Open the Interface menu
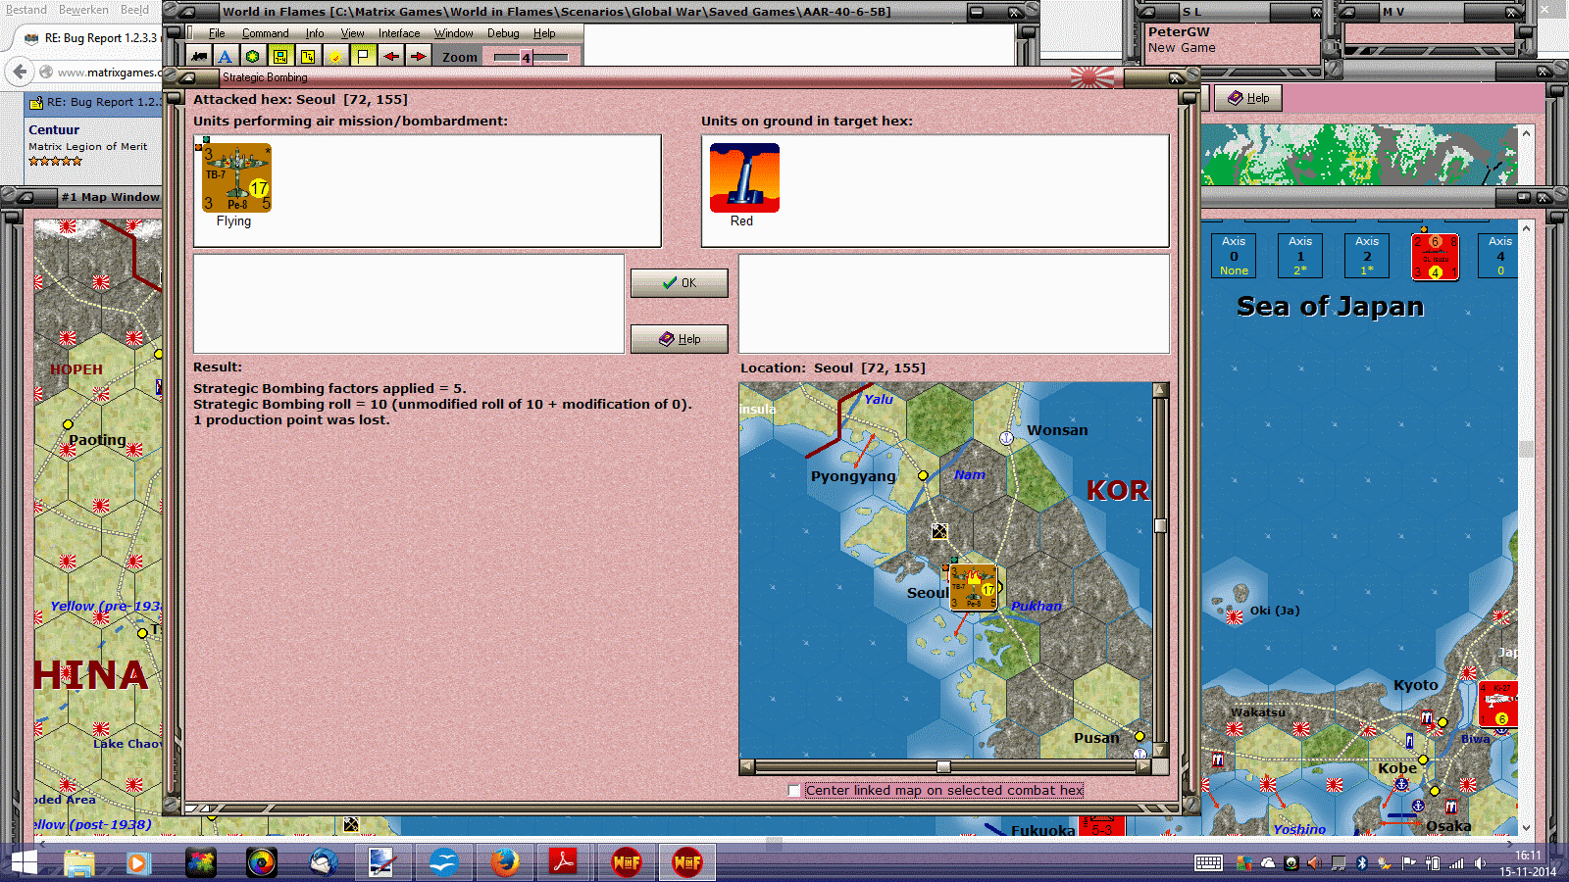Image resolution: width=1569 pixels, height=882 pixels. (399, 33)
